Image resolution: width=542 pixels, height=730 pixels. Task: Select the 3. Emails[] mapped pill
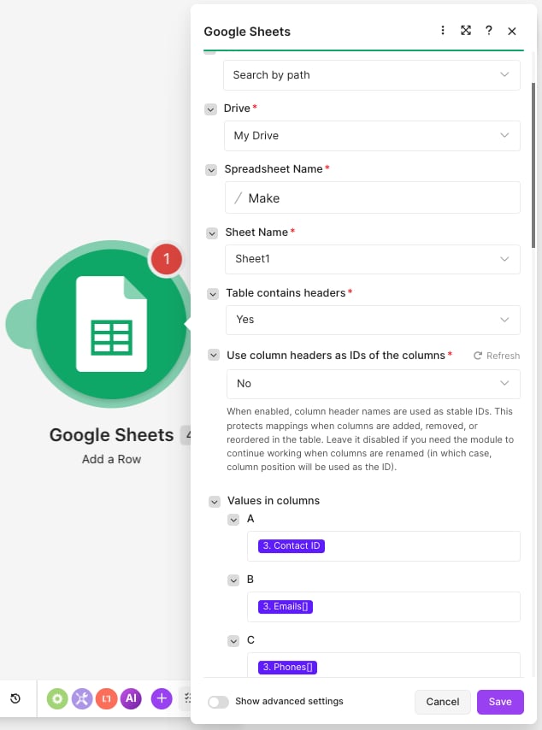pos(286,607)
